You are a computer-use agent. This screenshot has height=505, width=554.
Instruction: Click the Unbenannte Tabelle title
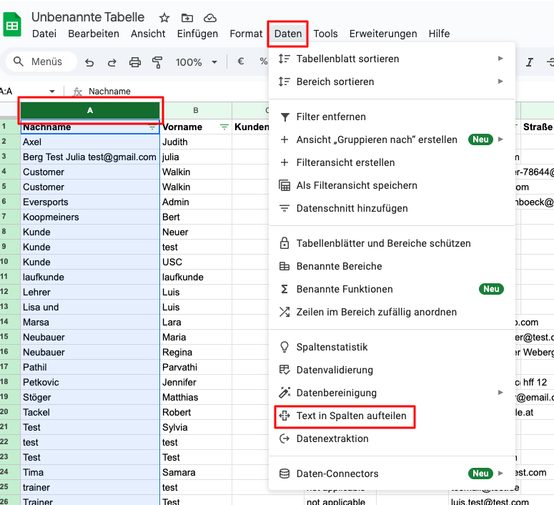pos(88,17)
